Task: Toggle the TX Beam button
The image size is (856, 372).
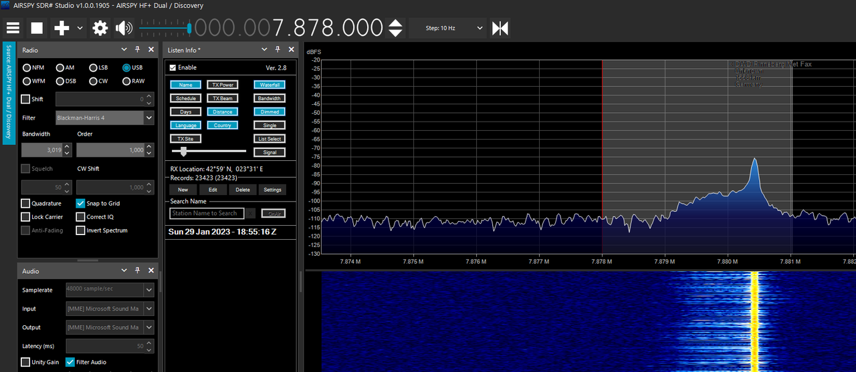Action: (223, 98)
